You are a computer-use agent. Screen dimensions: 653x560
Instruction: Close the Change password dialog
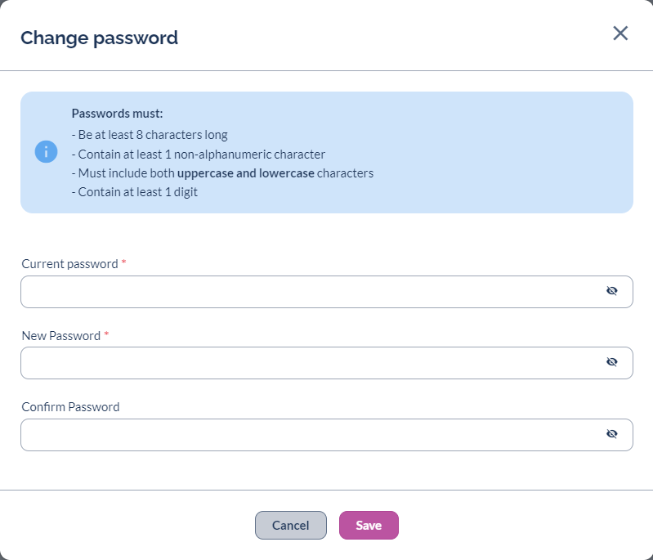(620, 34)
